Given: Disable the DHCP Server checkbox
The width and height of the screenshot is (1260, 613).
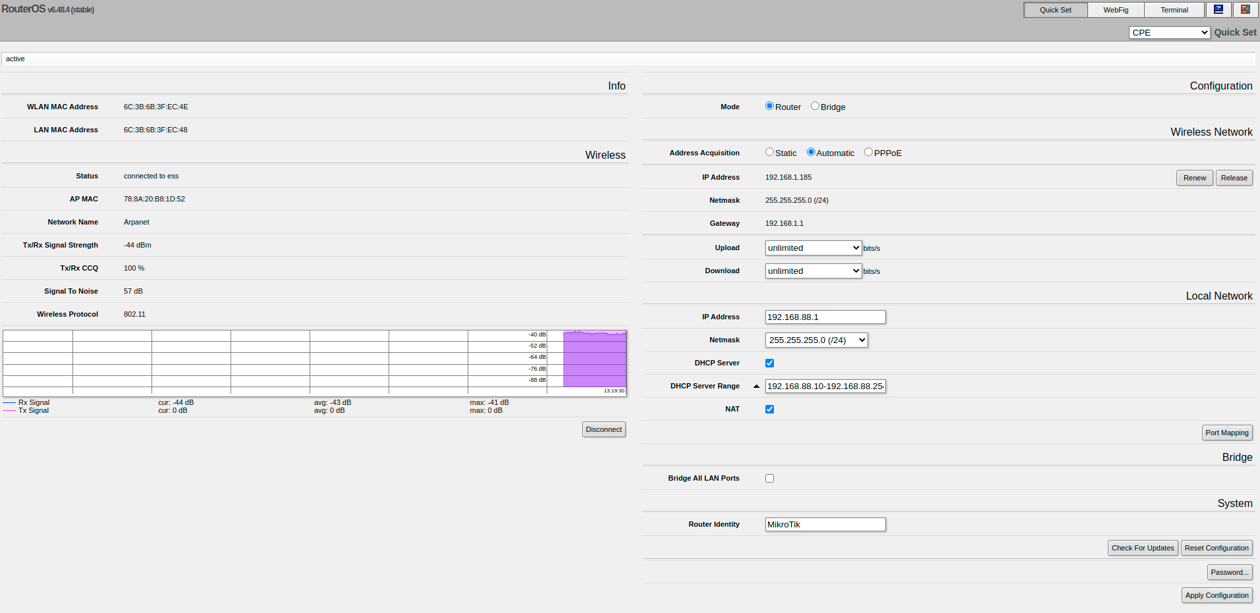Looking at the screenshot, I should point(769,363).
